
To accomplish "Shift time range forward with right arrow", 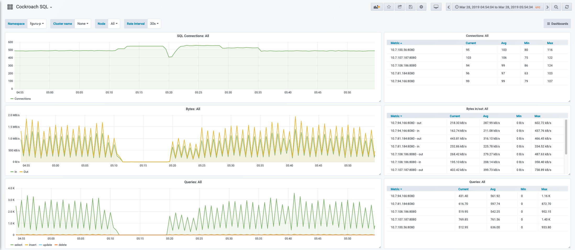I will click(x=548, y=7).
